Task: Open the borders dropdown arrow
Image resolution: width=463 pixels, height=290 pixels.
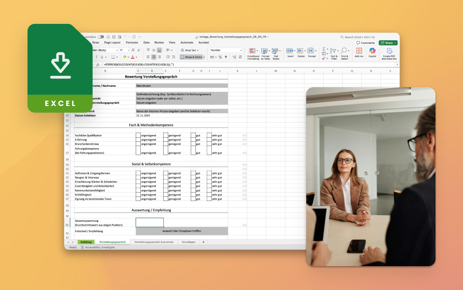Action: (117, 57)
